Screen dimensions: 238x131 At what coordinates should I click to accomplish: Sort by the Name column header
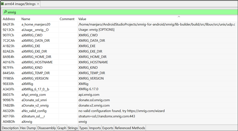click(x=26, y=19)
